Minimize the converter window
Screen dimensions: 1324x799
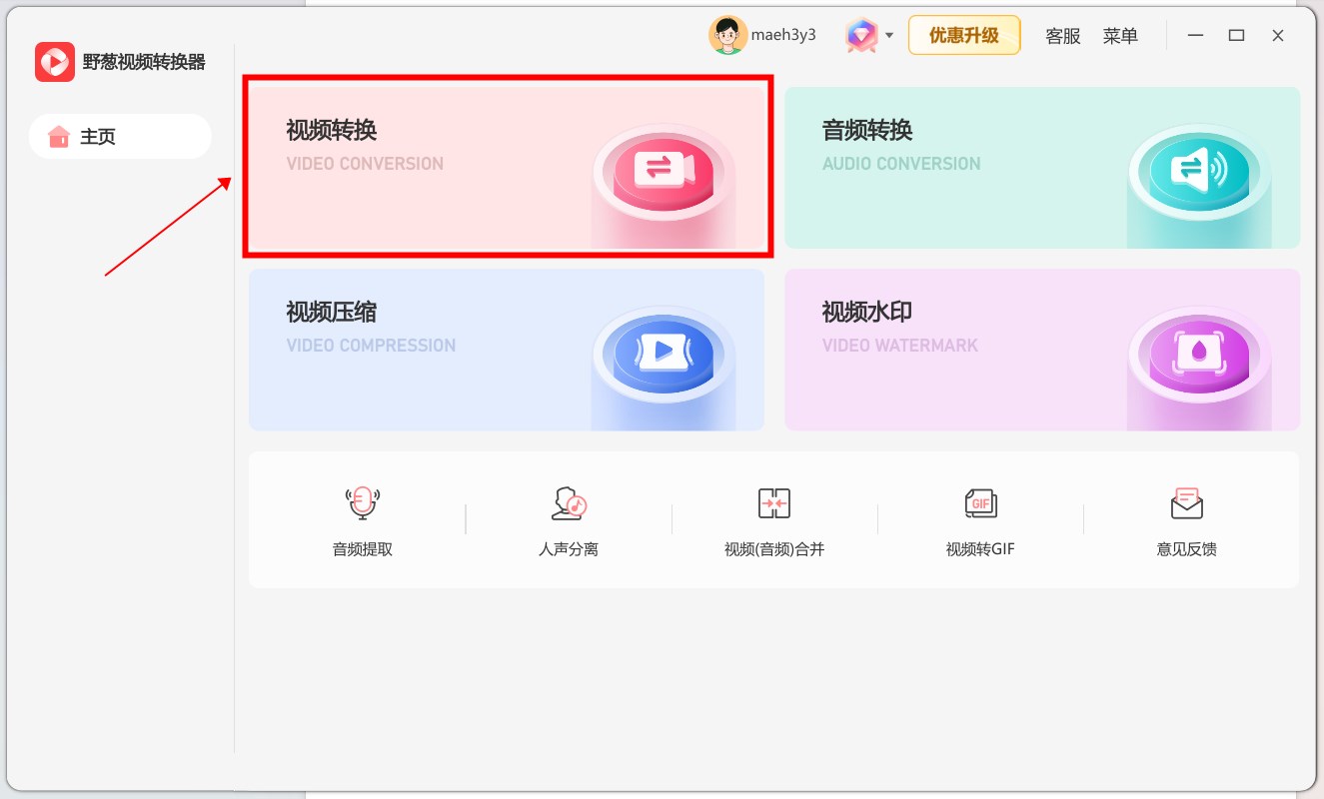point(1196,35)
